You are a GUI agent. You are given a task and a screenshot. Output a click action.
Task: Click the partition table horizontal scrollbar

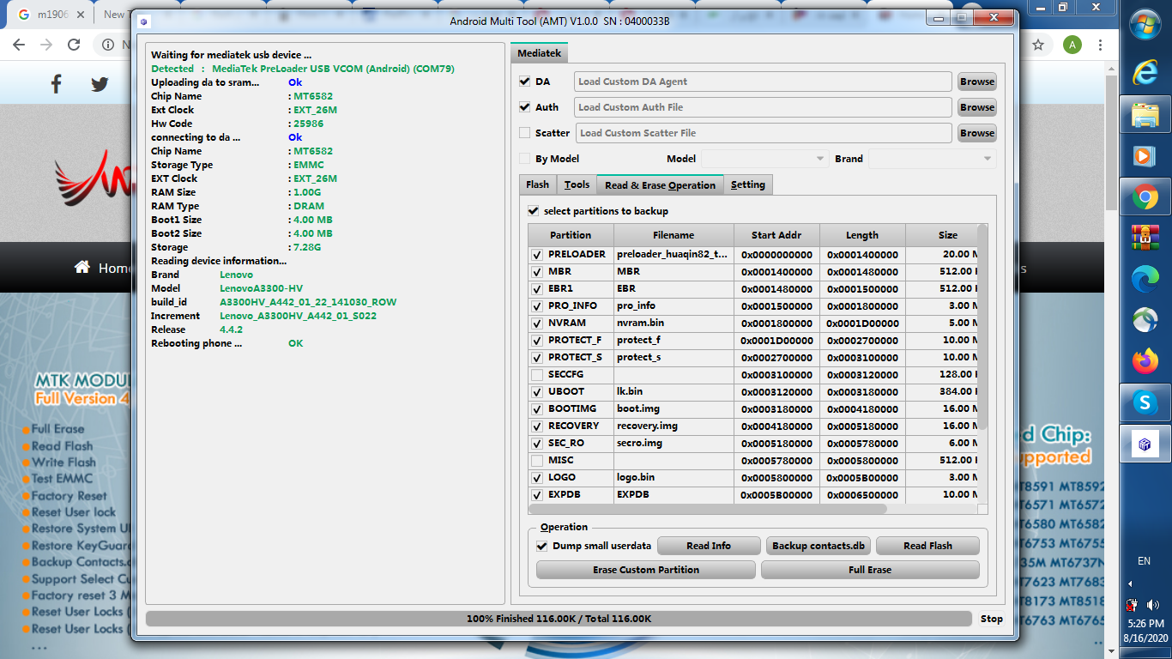709,509
